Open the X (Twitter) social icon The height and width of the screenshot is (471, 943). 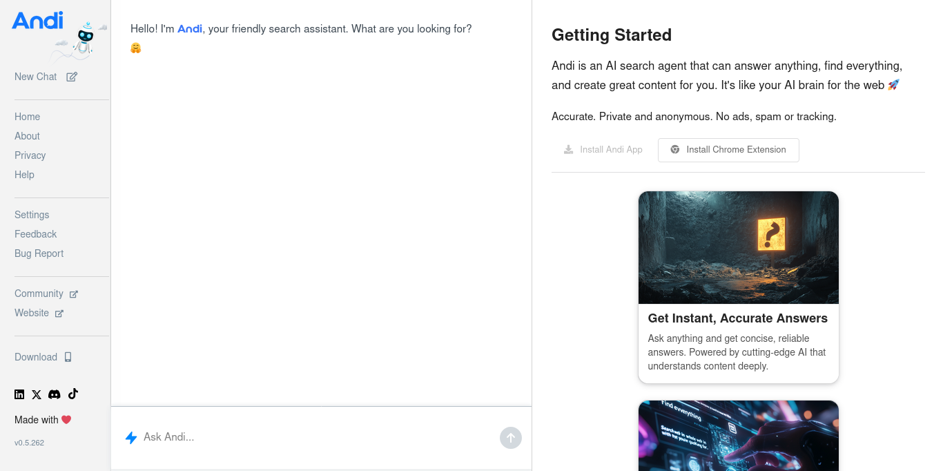pyautogui.click(x=37, y=394)
